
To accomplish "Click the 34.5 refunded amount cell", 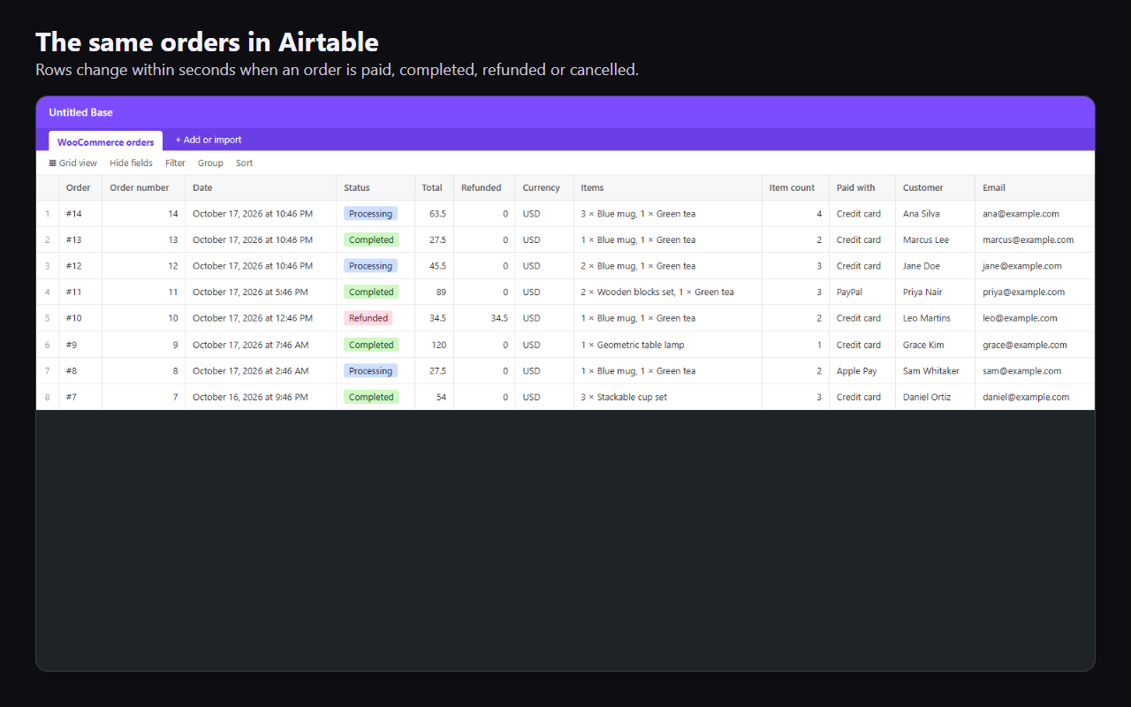I will (x=484, y=318).
